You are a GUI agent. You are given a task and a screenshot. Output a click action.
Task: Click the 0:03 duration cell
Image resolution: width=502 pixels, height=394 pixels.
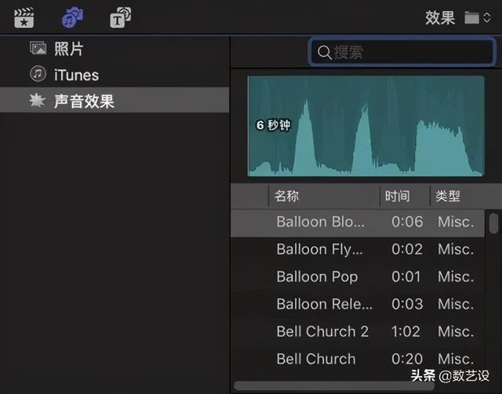[x=407, y=304]
